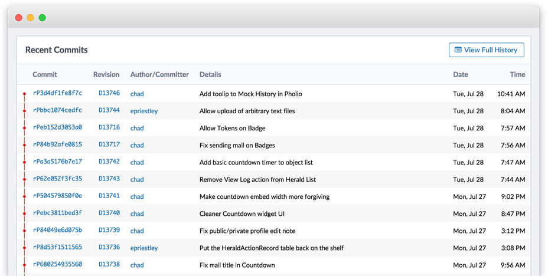Open commit rPebc3811bed3f

tap(57, 213)
